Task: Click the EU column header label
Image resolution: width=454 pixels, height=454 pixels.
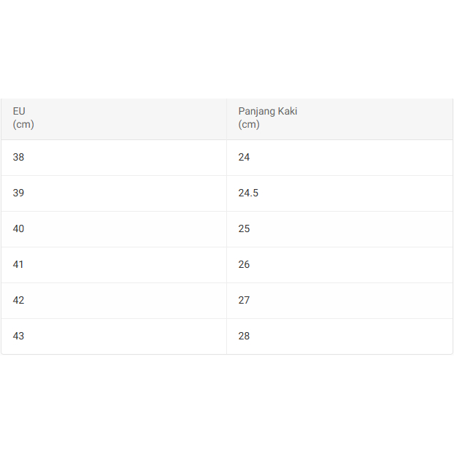Action: click(x=19, y=112)
